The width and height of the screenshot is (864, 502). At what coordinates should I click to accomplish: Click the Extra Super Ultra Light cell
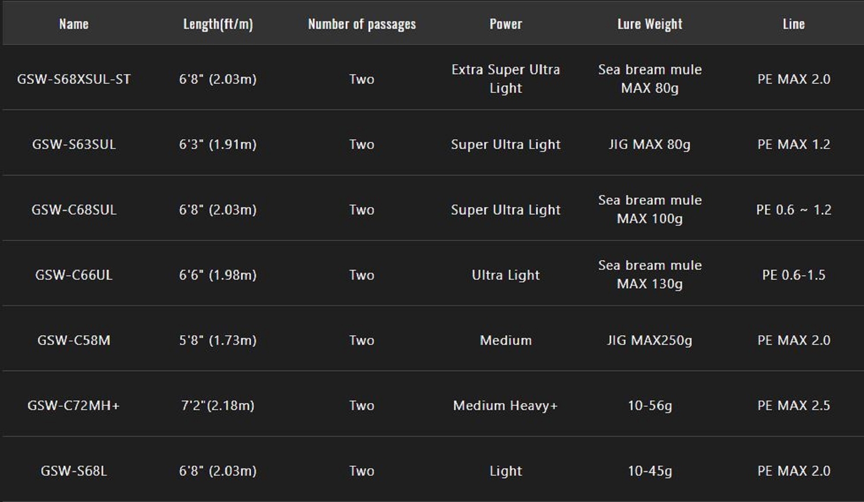pos(505,79)
